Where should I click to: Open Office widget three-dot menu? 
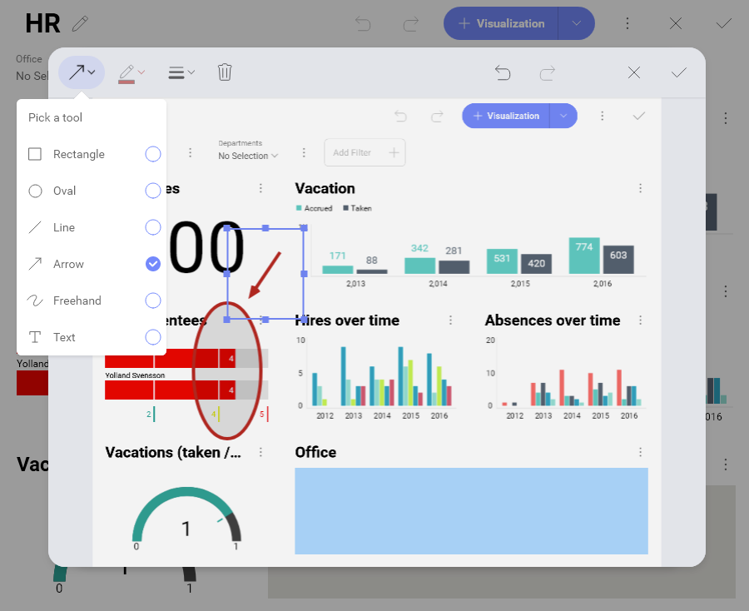[640, 452]
